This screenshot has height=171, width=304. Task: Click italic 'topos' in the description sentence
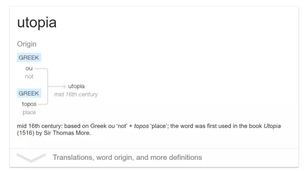point(141,126)
